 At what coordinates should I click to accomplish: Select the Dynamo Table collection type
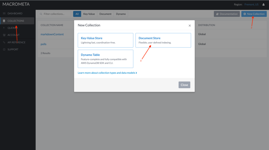click(106, 59)
